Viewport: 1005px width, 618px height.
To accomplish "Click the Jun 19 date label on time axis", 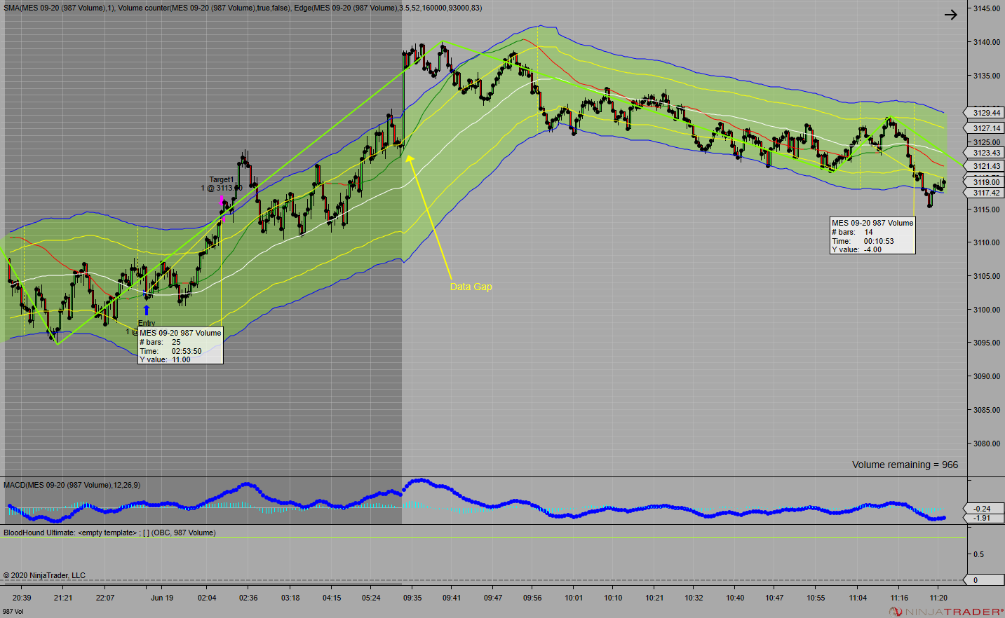I will [x=162, y=598].
